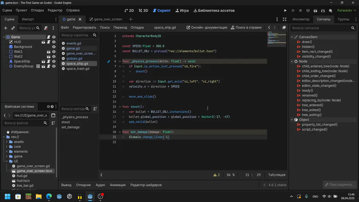Select globals.gd in the script list
This screenshot has height=202, width=359.
pos(74,58)
